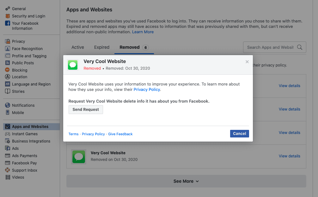Click the Instant Games controller icon
Image resolution: width=318 pixels, height=197 pixels.
pos(8,134)
